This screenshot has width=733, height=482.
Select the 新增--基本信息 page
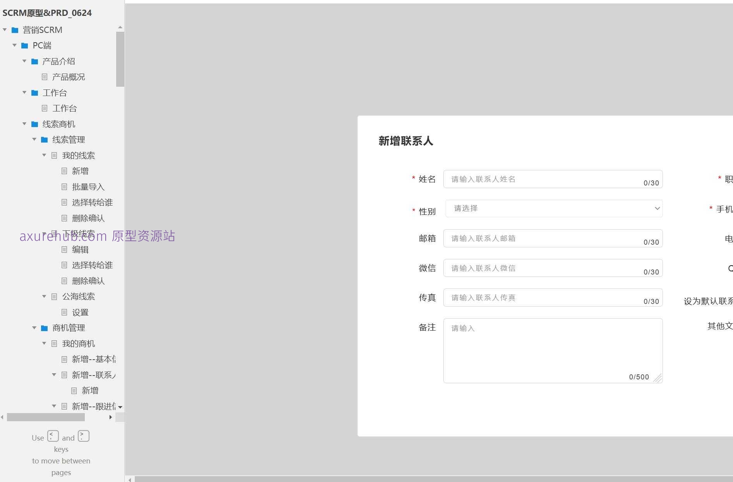click(x=93, y=359)
